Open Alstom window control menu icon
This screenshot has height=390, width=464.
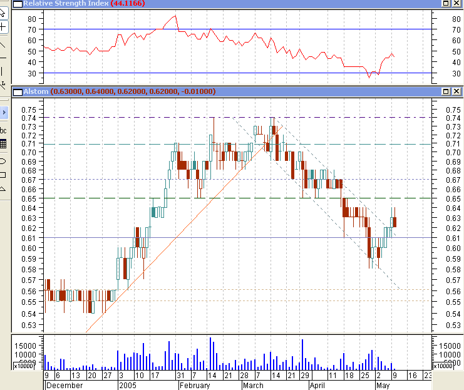tap(18, 92)
